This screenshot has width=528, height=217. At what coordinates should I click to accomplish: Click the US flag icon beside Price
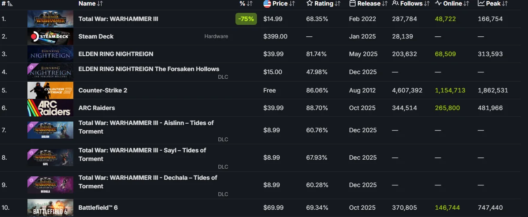point(267,3)
